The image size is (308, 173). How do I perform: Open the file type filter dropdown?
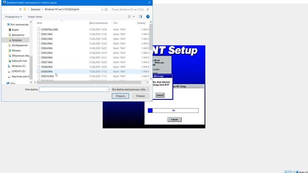(x=130, y=89)
